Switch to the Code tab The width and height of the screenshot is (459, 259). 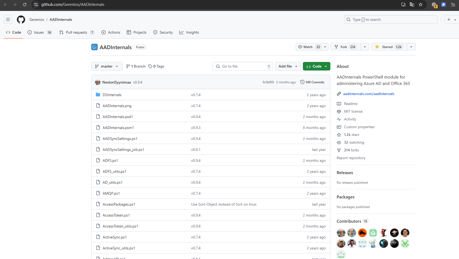pos(13,32)
